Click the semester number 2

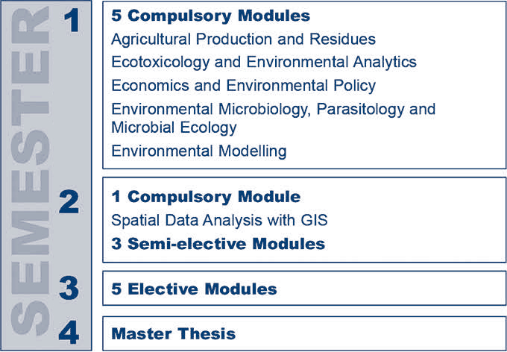(69, 202)
